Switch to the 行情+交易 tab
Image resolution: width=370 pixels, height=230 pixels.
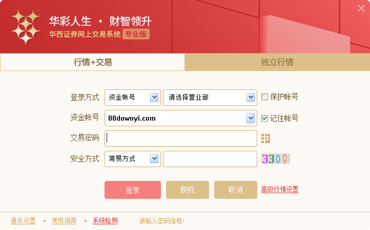(x=93, y=62)
